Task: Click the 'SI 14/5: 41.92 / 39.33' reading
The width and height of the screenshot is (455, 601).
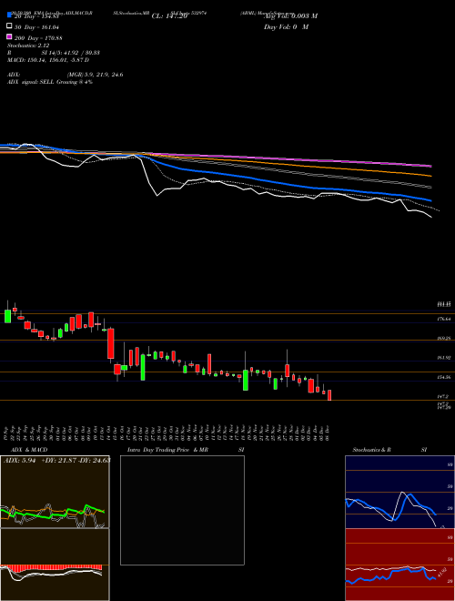Action: click(x=71, y=53)
